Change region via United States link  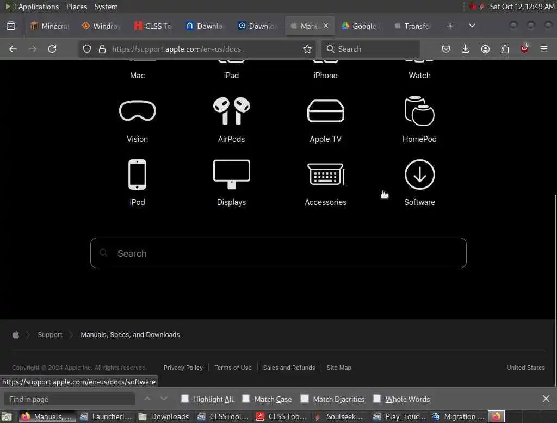(525, 368)
